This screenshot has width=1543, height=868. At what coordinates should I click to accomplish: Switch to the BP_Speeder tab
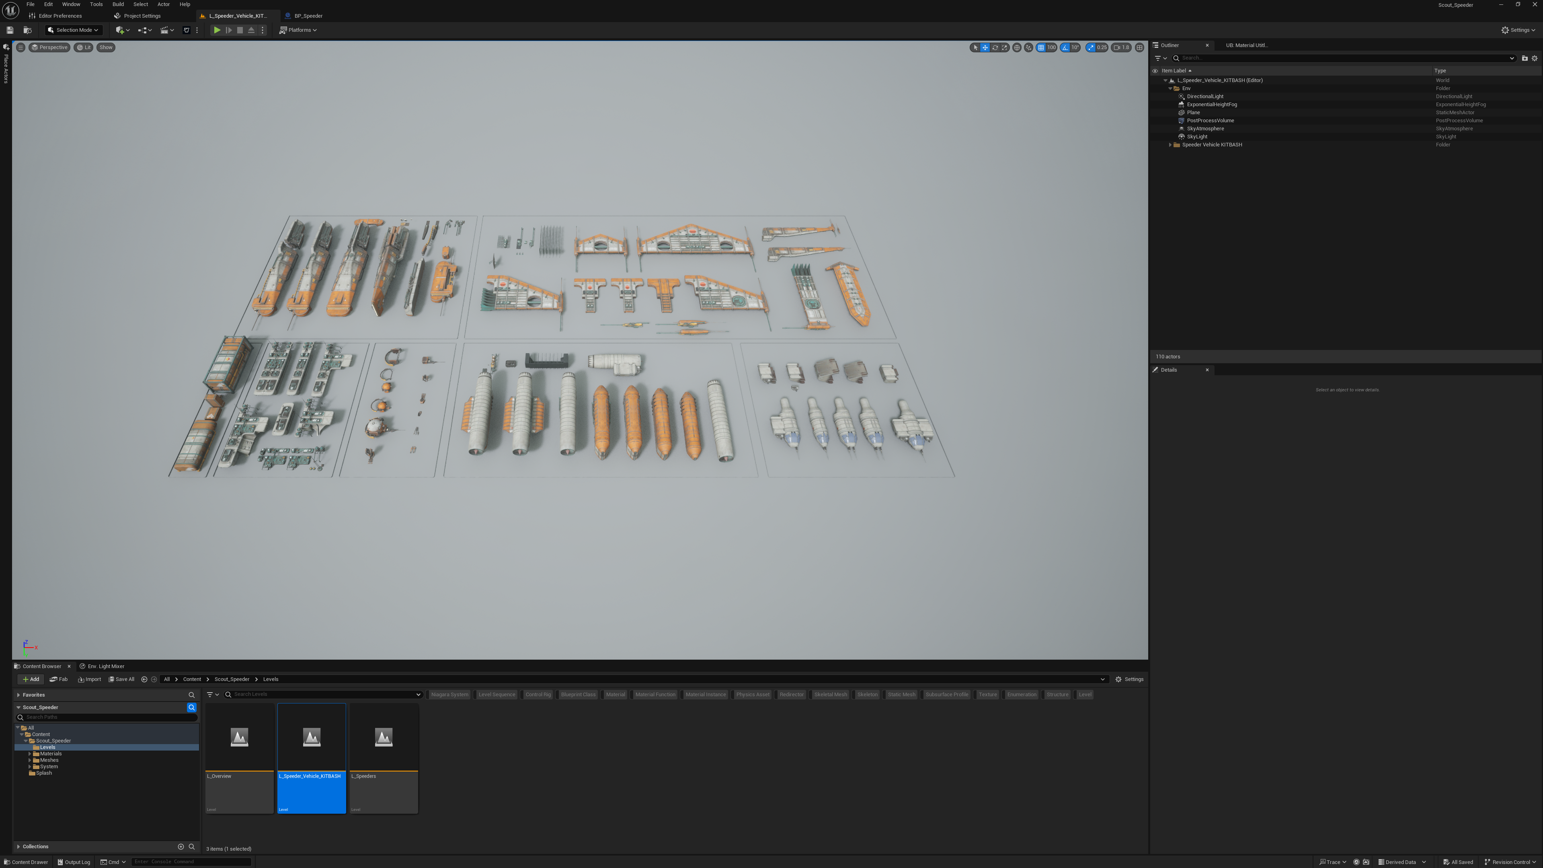click(x=308, y=16)
